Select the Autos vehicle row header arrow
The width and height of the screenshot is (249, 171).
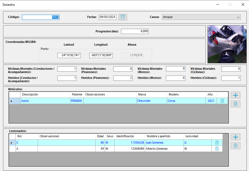[12, 101]
